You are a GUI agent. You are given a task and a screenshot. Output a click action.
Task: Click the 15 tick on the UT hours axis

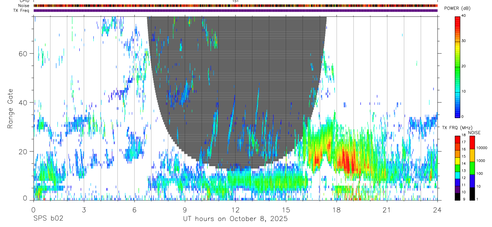[286, 210]
